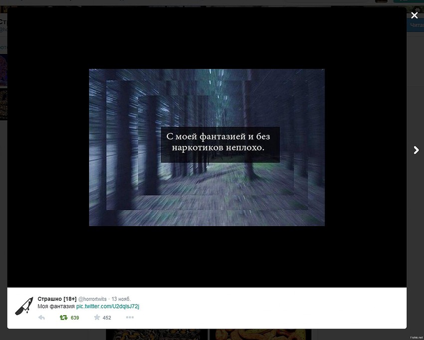This screenshot has width=424, height=340.
Task: Reply to the tweet using arrow icon
Action: (x=42, y=318)
